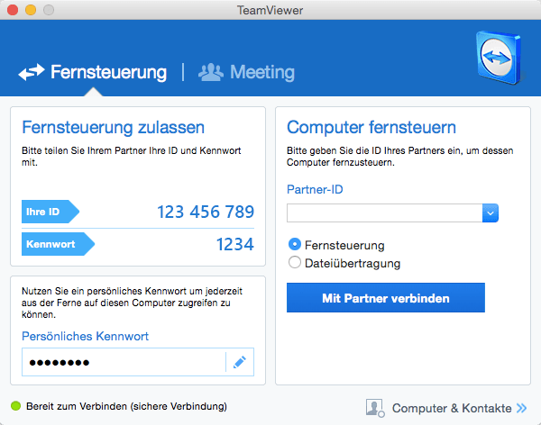
Task: Open Computer & Kontakte link
Action: pyautogui.click(x=452, y=408)
